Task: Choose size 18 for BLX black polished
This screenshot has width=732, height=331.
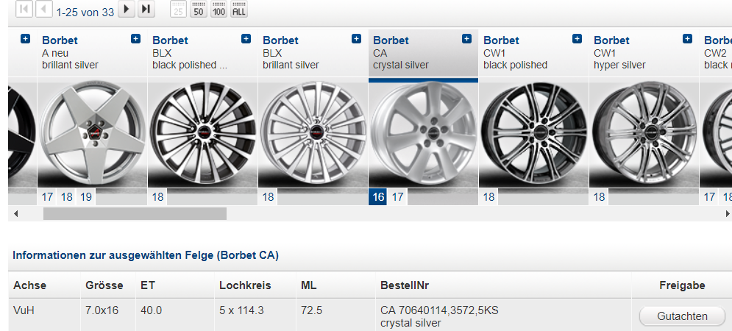Action: [x=157, y=197]
